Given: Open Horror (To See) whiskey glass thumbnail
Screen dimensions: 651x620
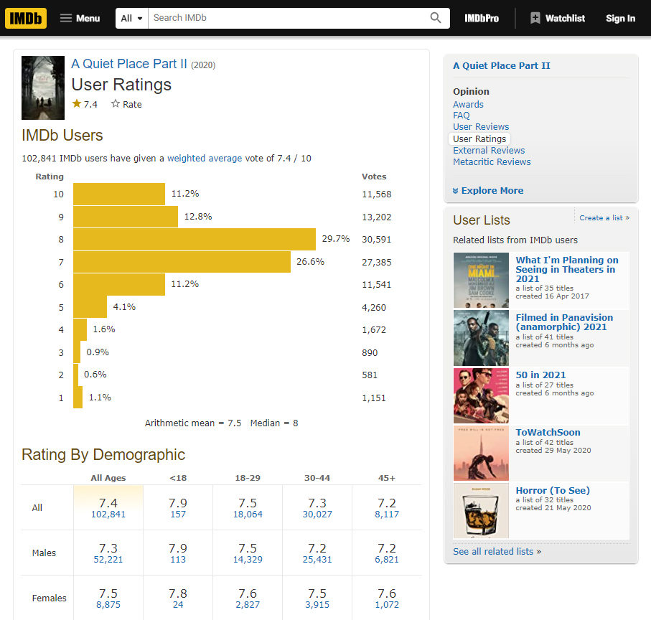Looking at the screenshot, I should click(x=481, y=510).
